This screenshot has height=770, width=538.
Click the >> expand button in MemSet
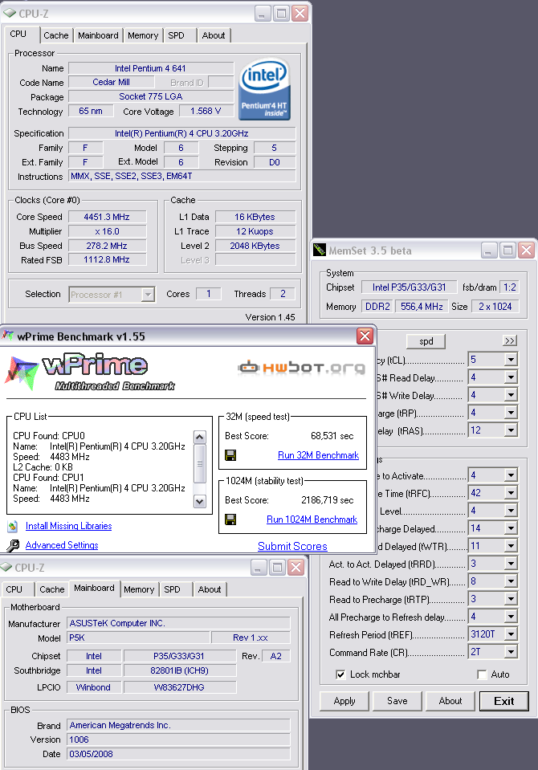click(x=510, y=340)
